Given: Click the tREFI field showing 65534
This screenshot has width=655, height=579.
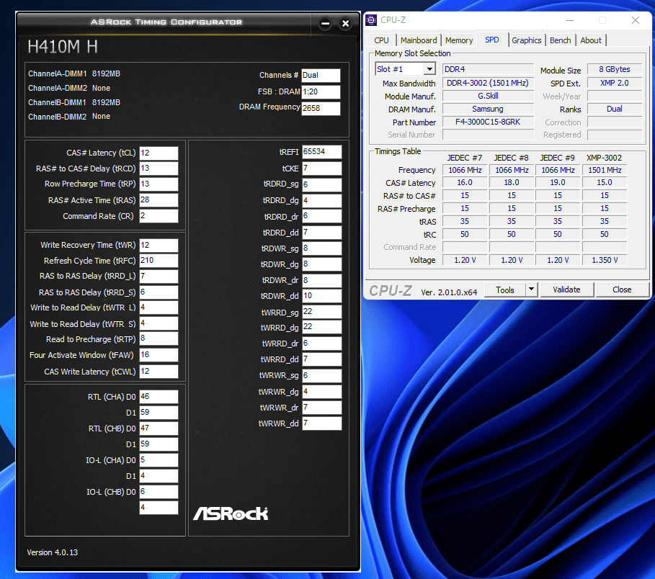Looking at the screenshot, I should click(321, 152).
